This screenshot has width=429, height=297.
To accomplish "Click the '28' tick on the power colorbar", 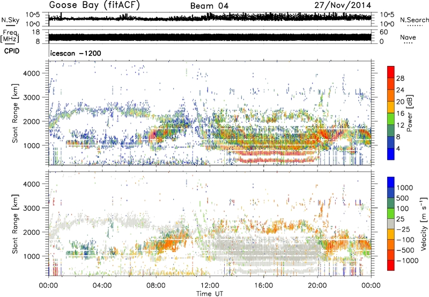I will click(400, 78).
